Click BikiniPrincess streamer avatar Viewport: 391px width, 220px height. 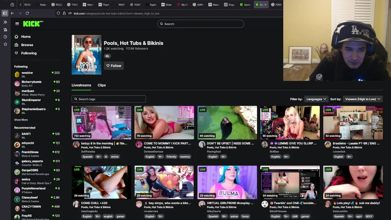(x=265, y=204)
